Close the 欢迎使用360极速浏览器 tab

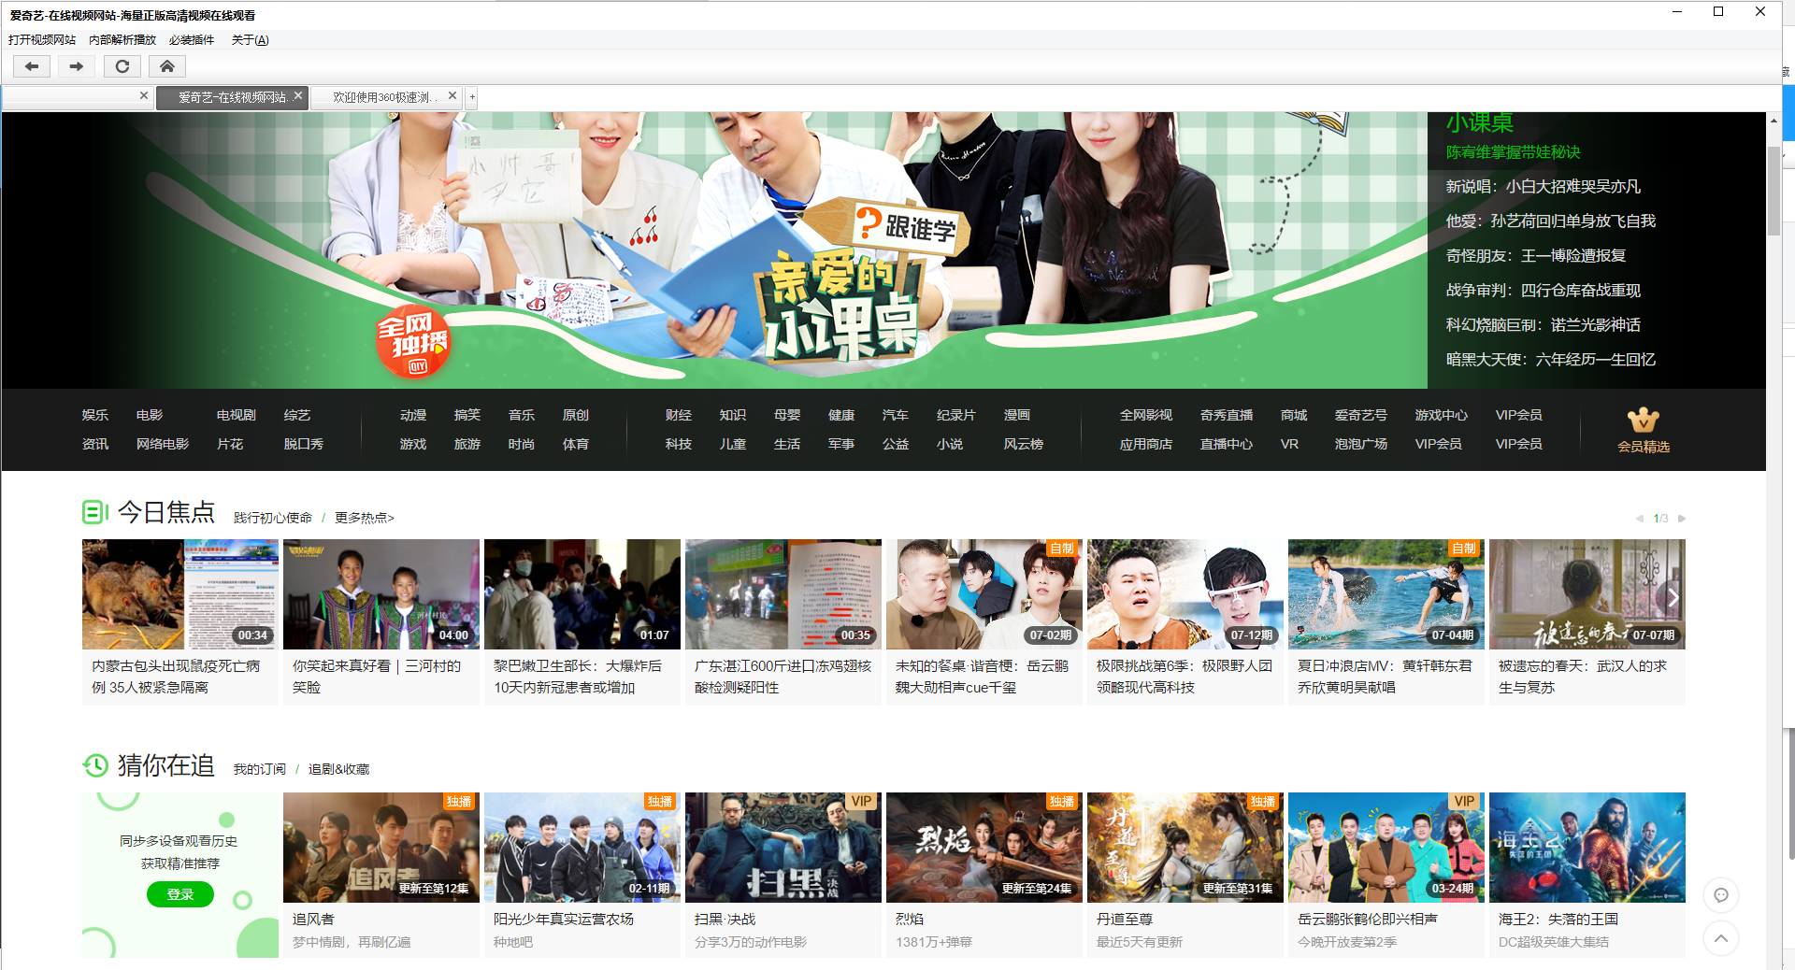click(x=452, y=96)
